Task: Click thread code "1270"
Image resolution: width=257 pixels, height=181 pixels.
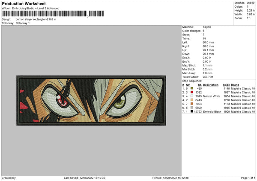Action: (x=227, y=100)
